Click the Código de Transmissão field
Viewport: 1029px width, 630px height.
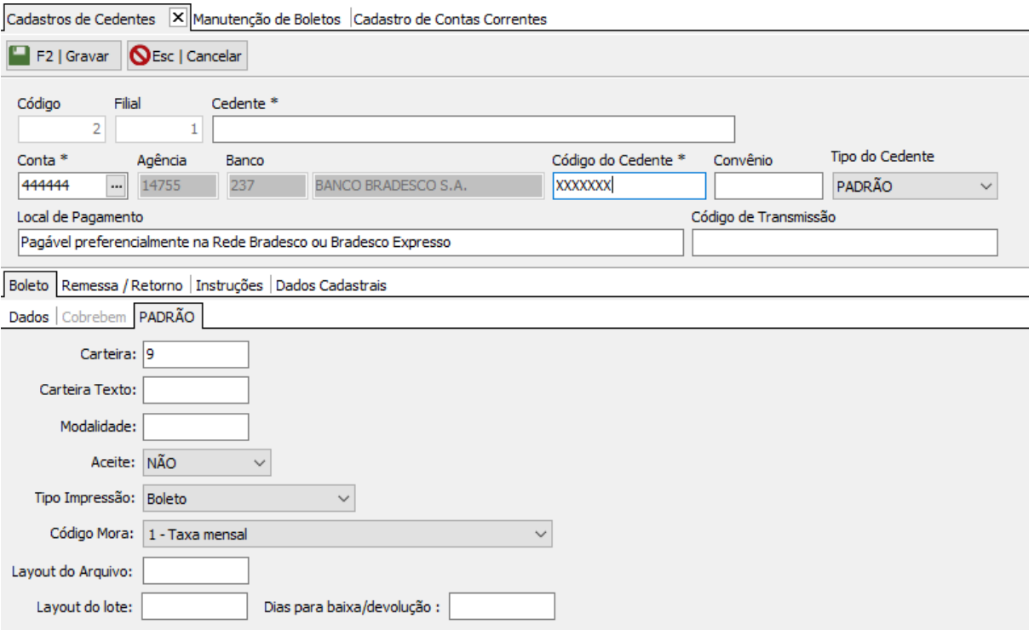843,243
